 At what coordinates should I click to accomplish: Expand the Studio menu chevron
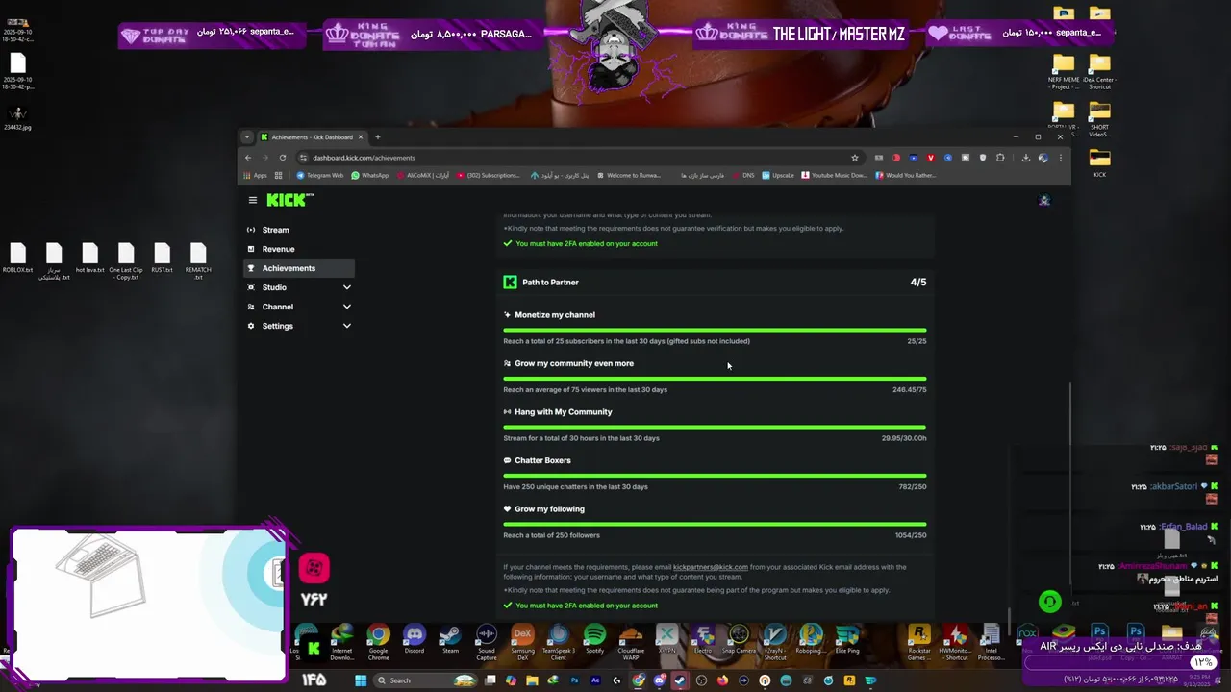pos(347,287)
